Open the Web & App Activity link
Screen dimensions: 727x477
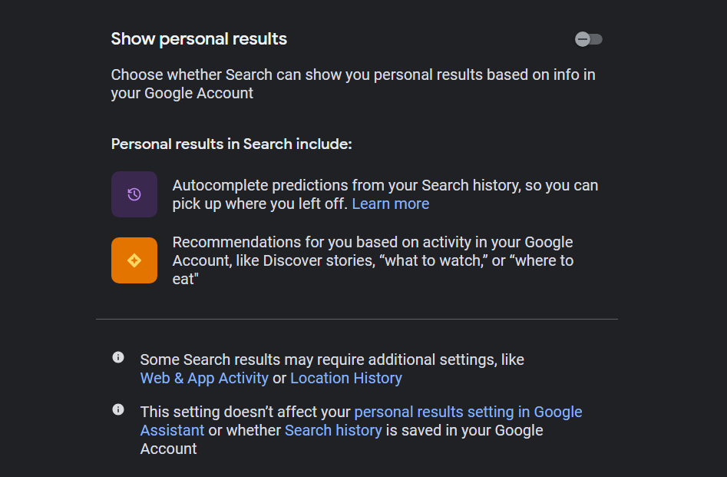pyautogui.click(x=204, y=378)
